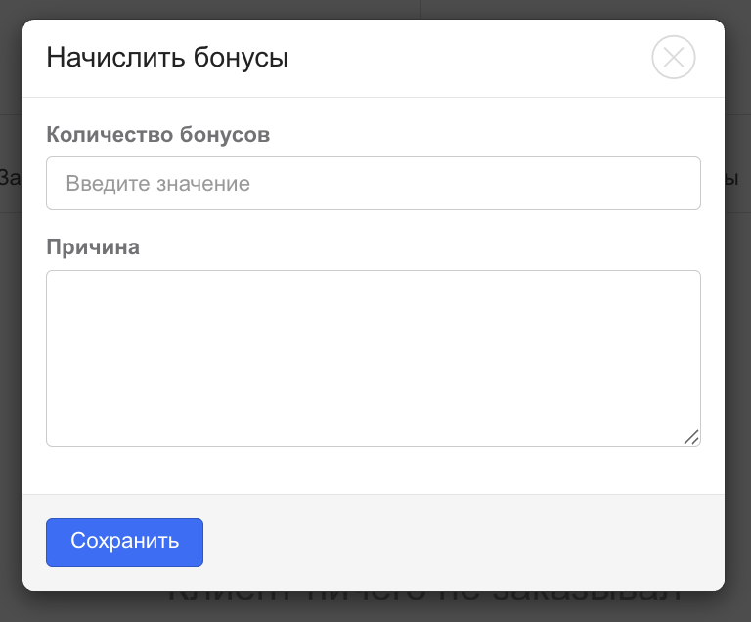Click the Начислить бонусы dialog title
The width and height of the screenshot is (751, 622).
click(166, 58)
